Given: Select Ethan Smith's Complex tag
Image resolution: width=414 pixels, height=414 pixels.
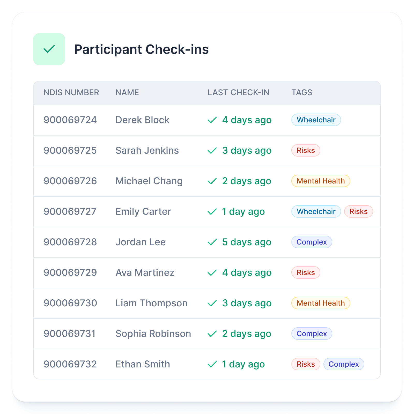Looking at the screenshot, I should [344, 364].
